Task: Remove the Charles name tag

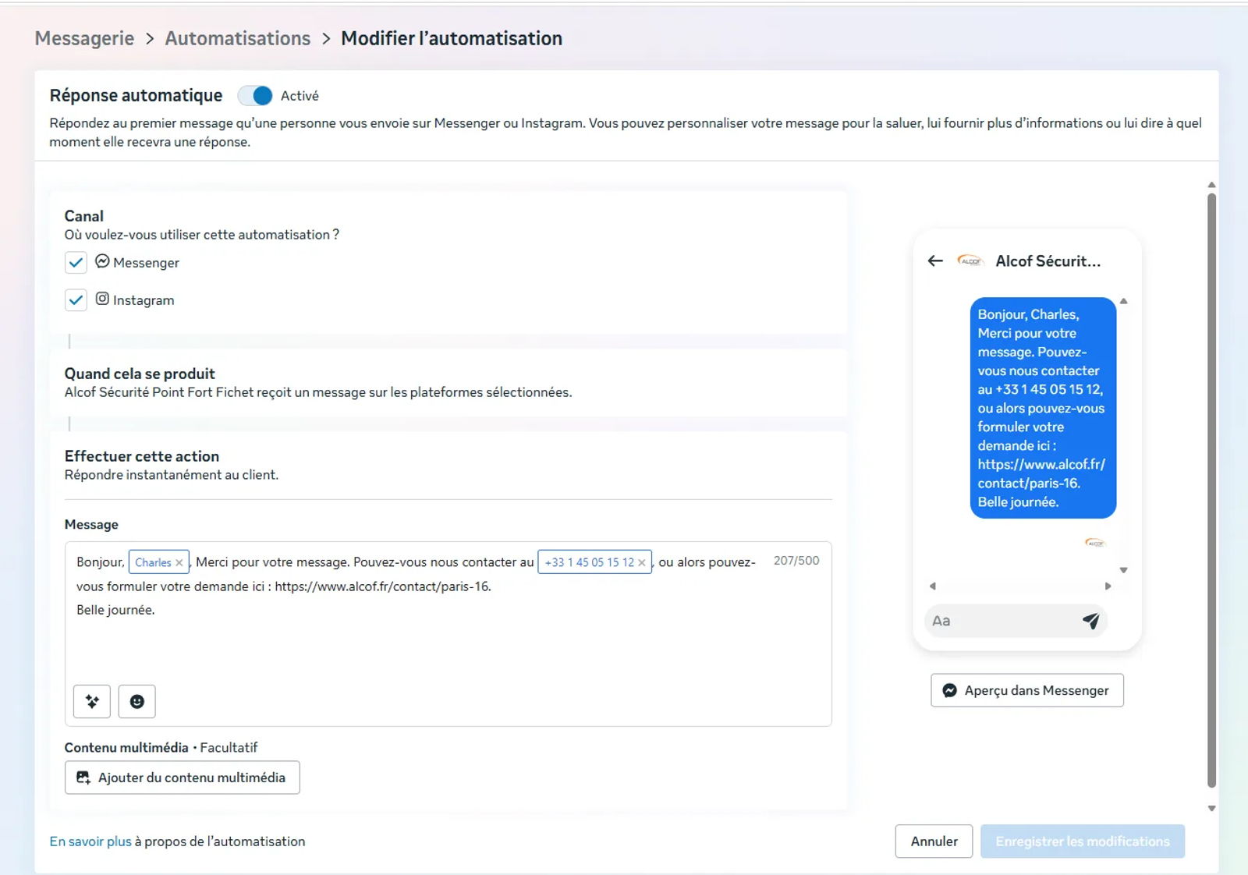Action: pos(179,562)
